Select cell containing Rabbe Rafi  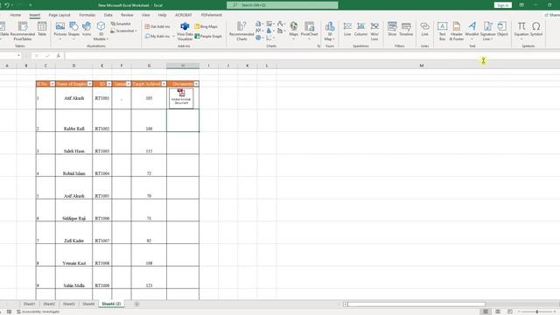click(x=73, y=121)
